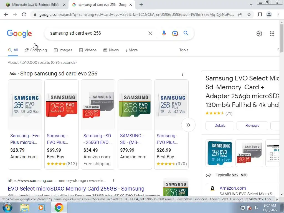The image size is (284, 213).
Task: Clear the search box with the X
Action: click(x=150, y=33)
